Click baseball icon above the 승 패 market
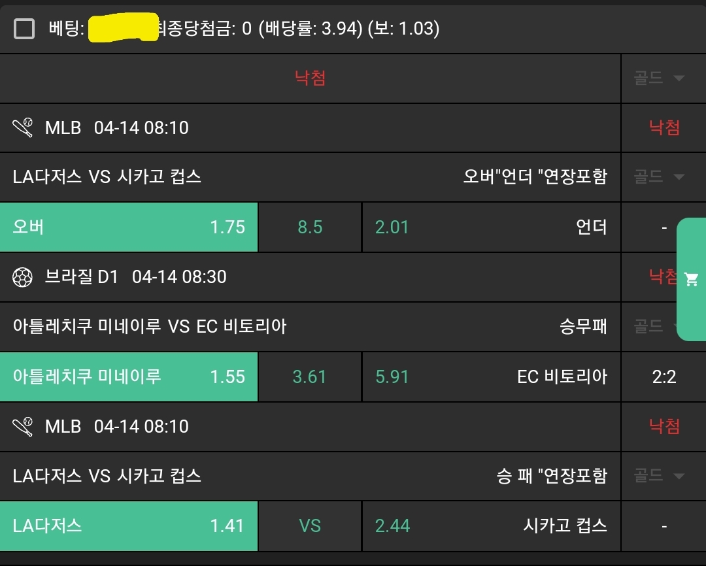Viewport: 706px width, 566px height. [x=23, y=427]
